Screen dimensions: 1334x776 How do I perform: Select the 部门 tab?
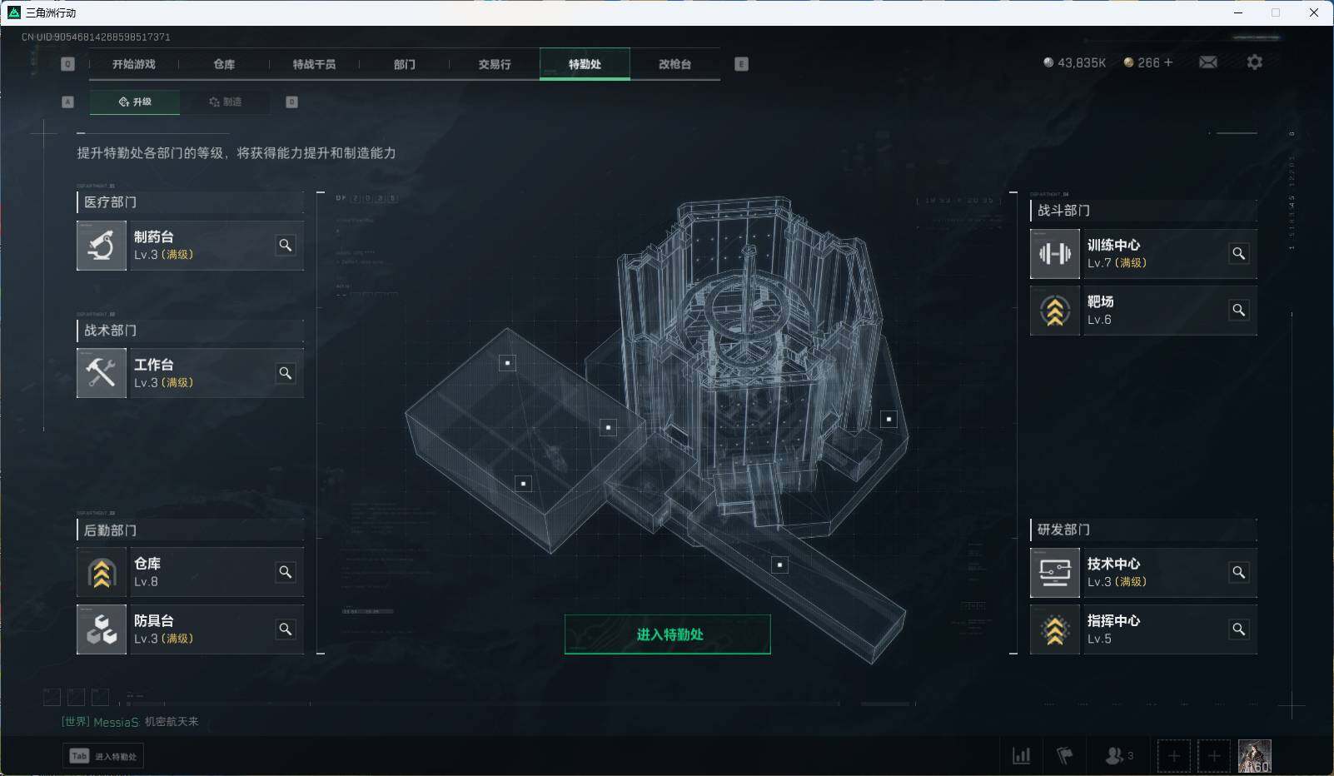[x=405, y=64]
